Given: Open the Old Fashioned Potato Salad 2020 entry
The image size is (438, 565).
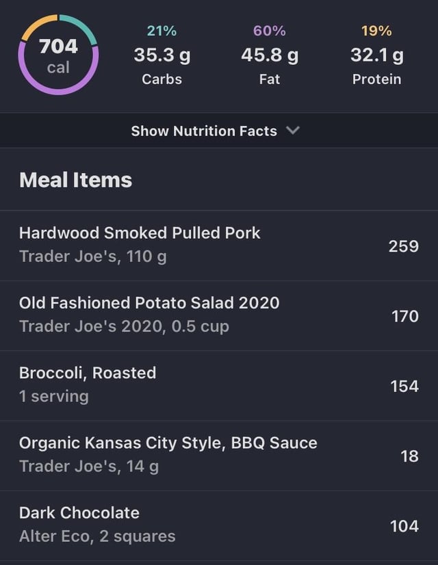Looking at the screenshot, I should point(219,315).
